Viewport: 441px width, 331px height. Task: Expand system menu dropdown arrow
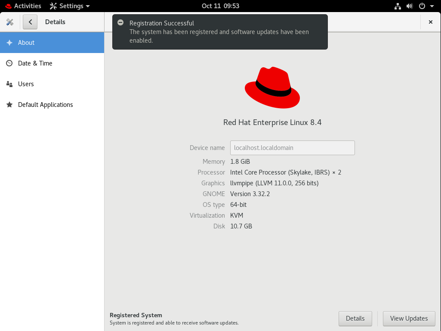pyautogui.click(x=432, y=6)
